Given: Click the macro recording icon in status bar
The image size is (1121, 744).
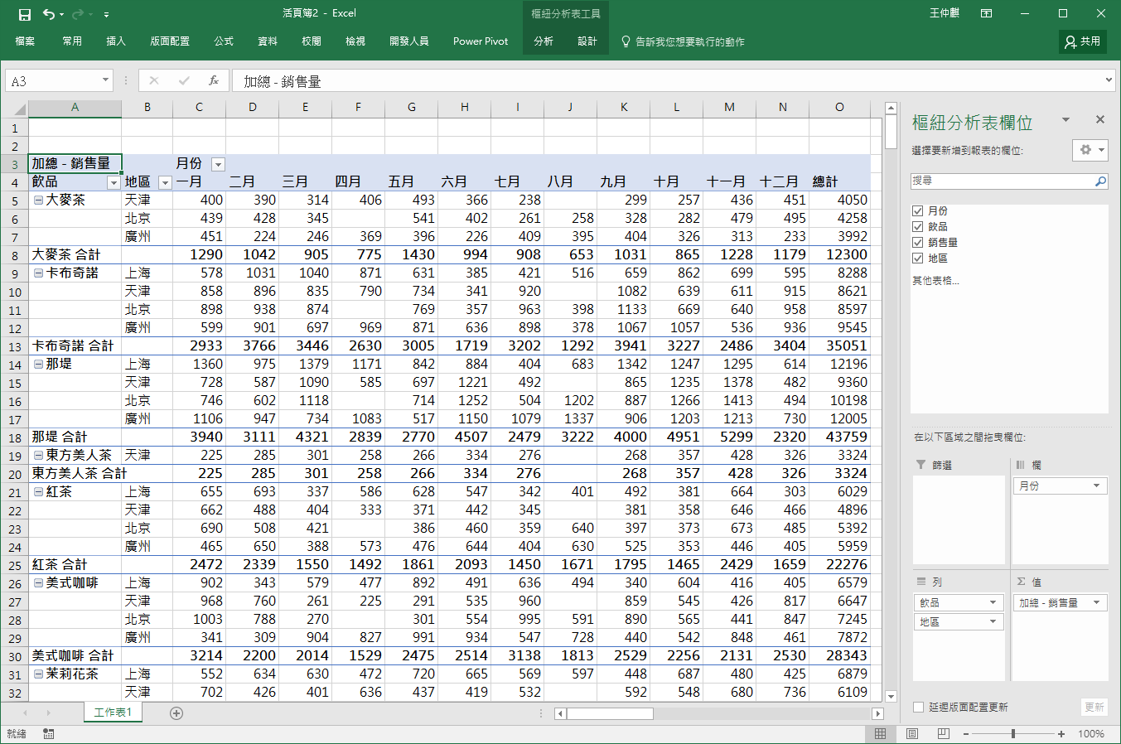Looking at the screenshot, I should tap(49, 734).
